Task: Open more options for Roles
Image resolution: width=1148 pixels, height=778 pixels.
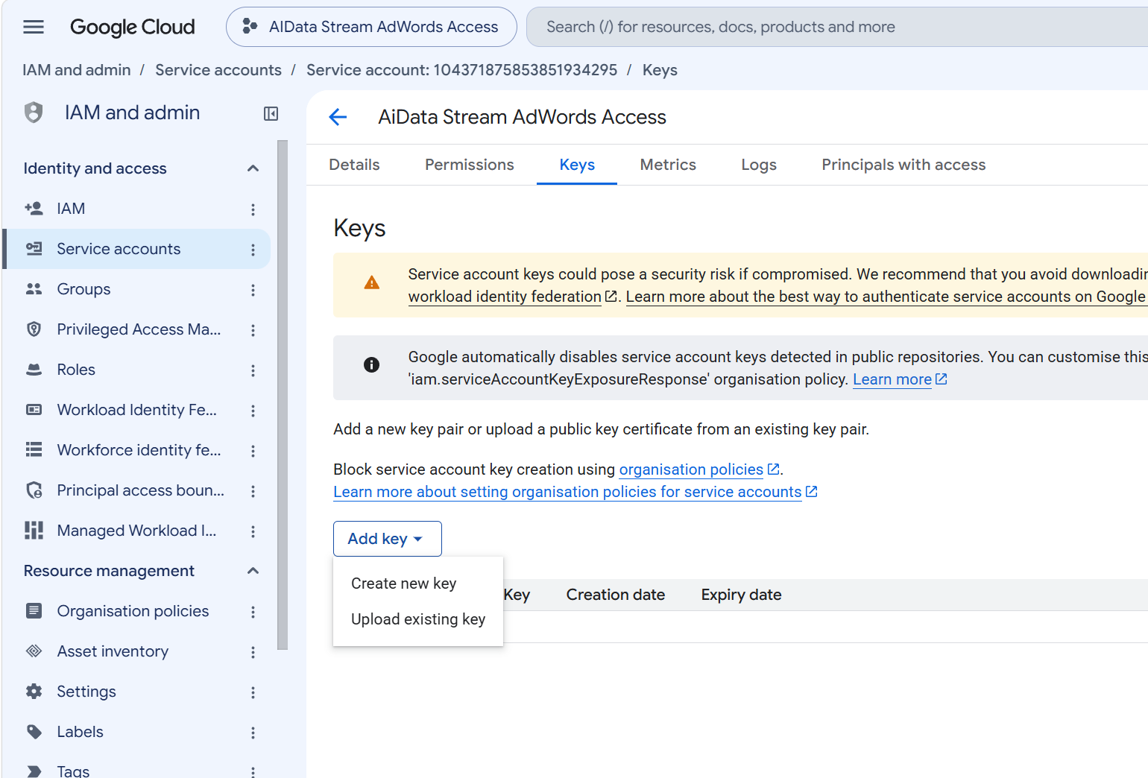Action: coord(253,370)
